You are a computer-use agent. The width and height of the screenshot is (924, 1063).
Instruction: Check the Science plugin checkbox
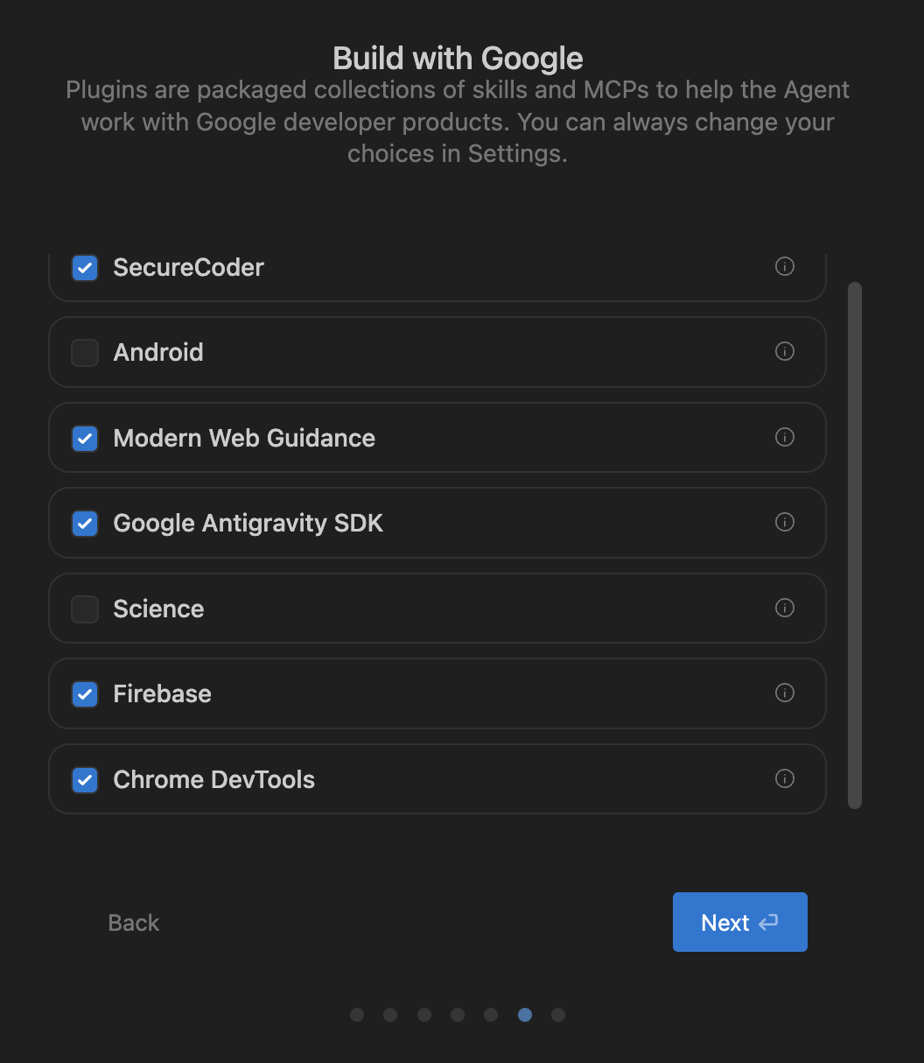click(x=85, y=609)
